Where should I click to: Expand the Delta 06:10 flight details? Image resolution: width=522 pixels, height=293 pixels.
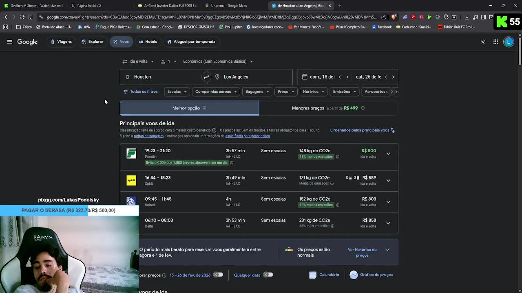point(388,223)
